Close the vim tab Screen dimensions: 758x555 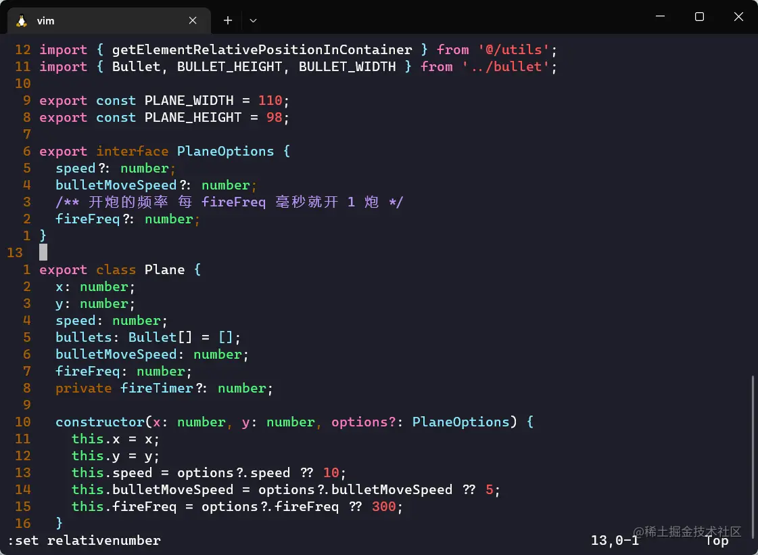(193, 20)
